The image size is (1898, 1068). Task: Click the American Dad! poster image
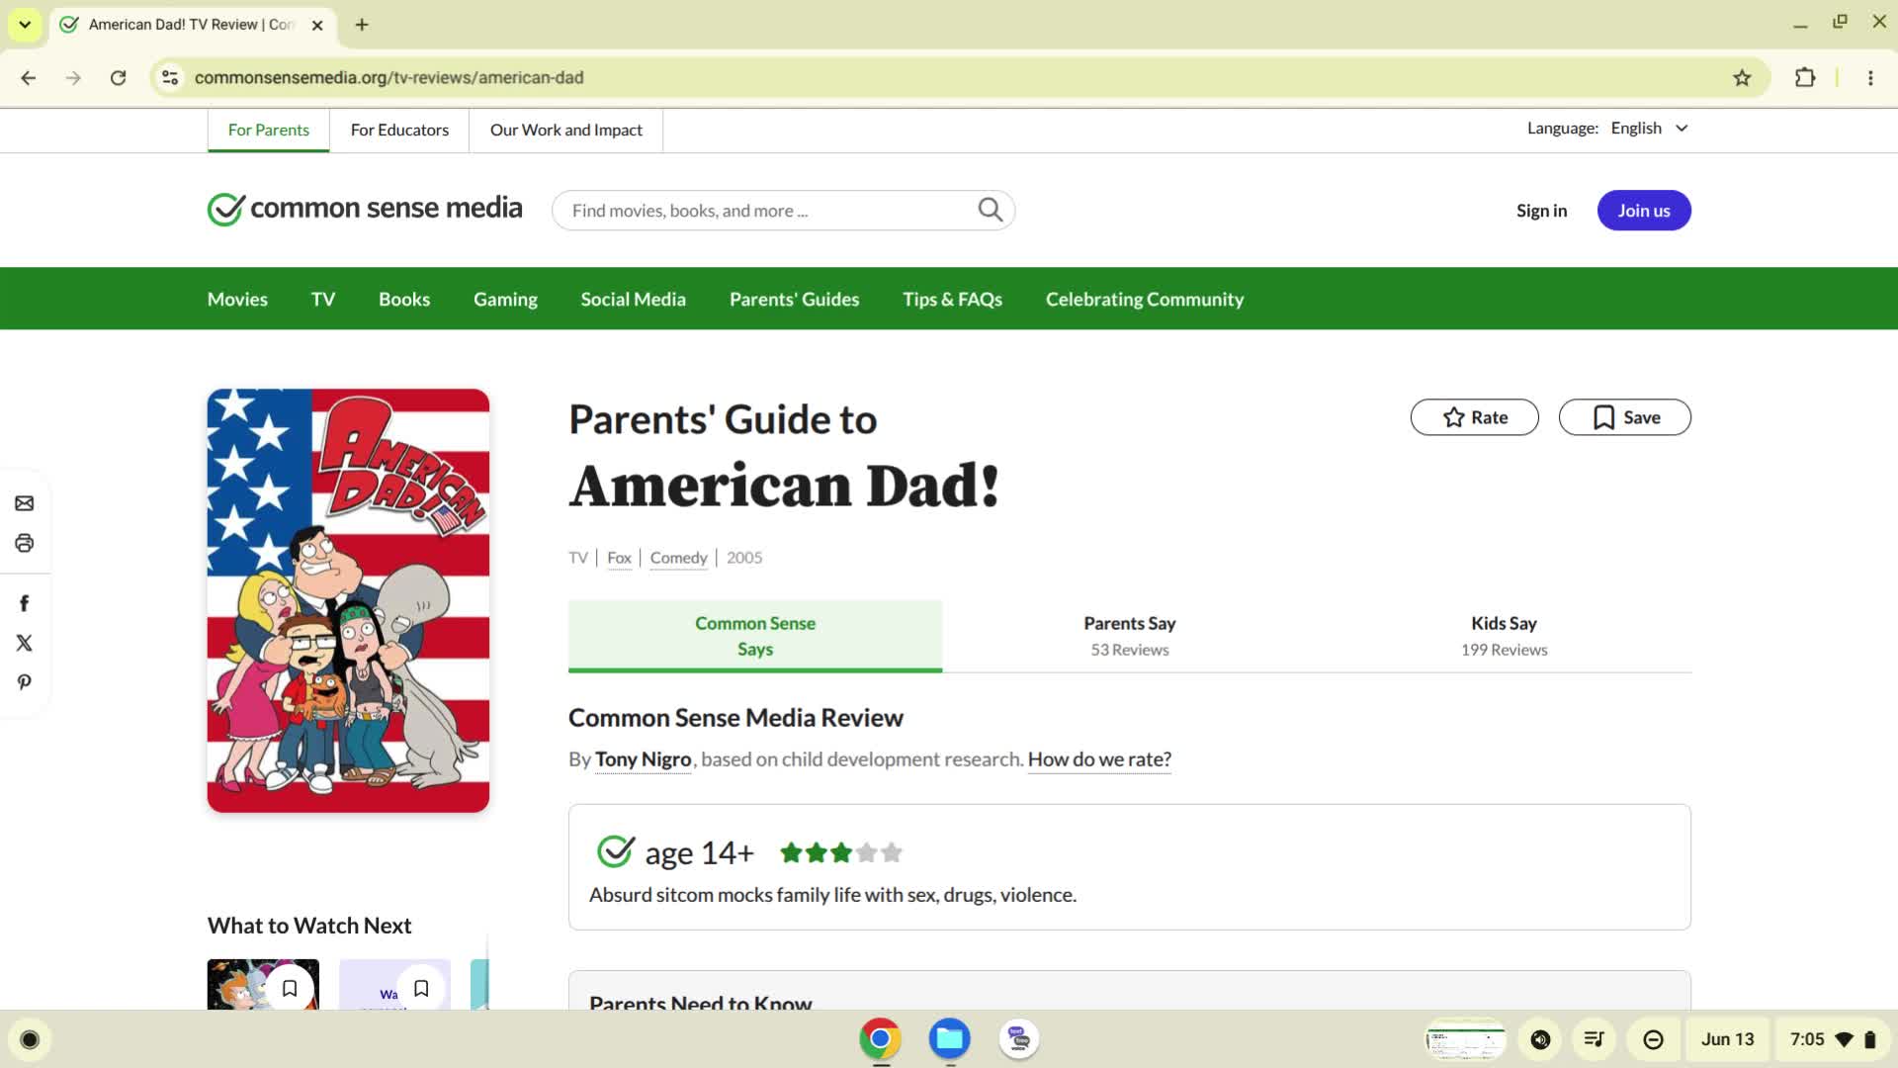(x=348, y=600)
